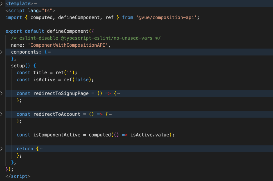The height and width of the screenshot is (181, 273).
Task: Click the ellipsis after the template tag
Action: click(x=36, y=4)
